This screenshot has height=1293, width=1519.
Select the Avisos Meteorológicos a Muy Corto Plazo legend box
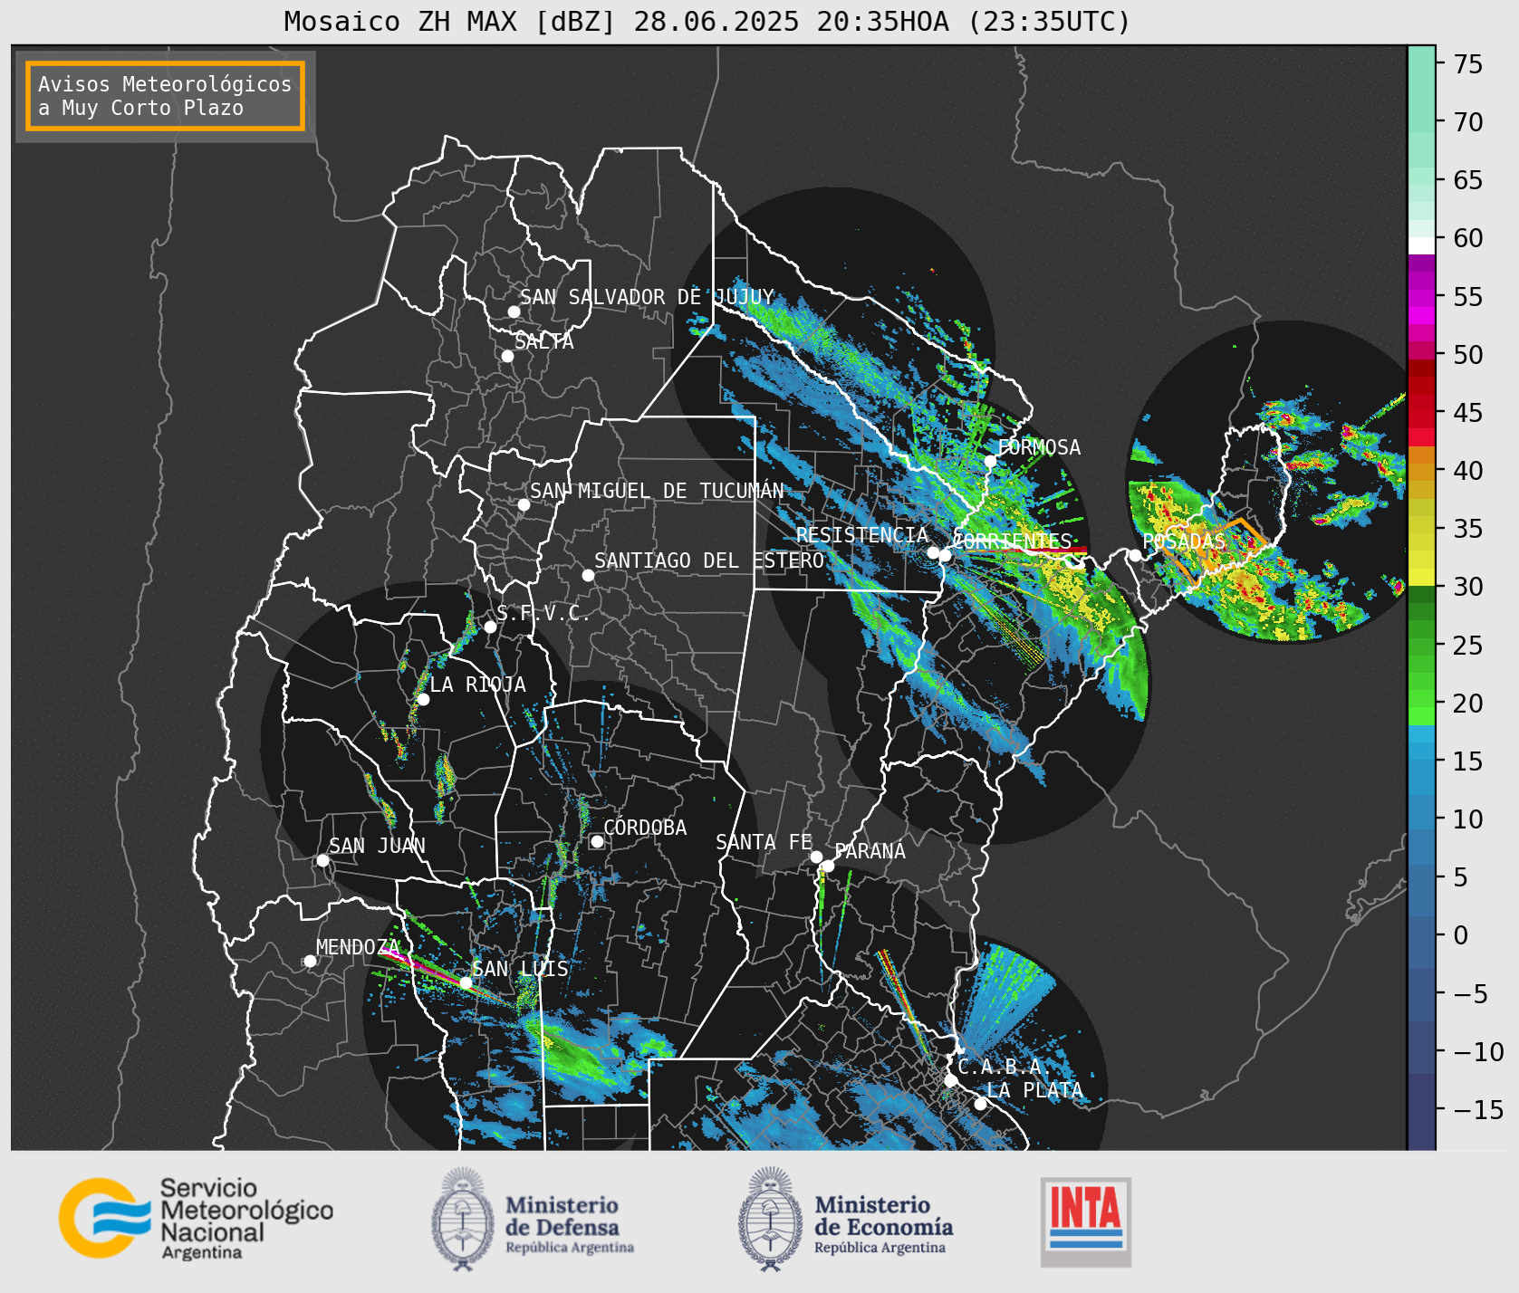coord(165,96)
